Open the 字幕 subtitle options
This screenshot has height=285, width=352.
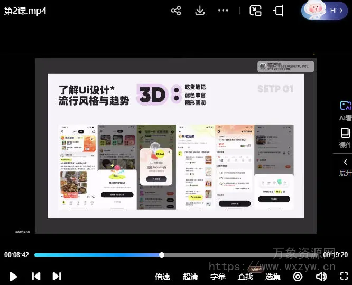point(218,276)
